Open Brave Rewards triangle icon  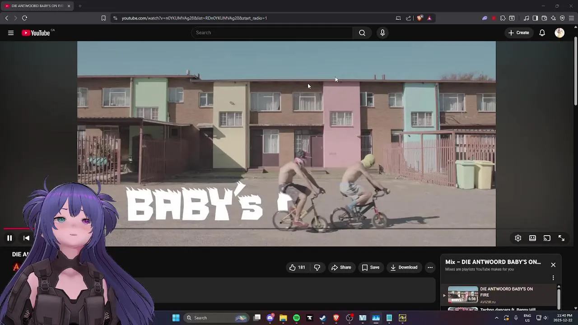[429, 18]
